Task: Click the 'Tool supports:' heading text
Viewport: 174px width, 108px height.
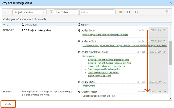Action: tap(89, 56)
